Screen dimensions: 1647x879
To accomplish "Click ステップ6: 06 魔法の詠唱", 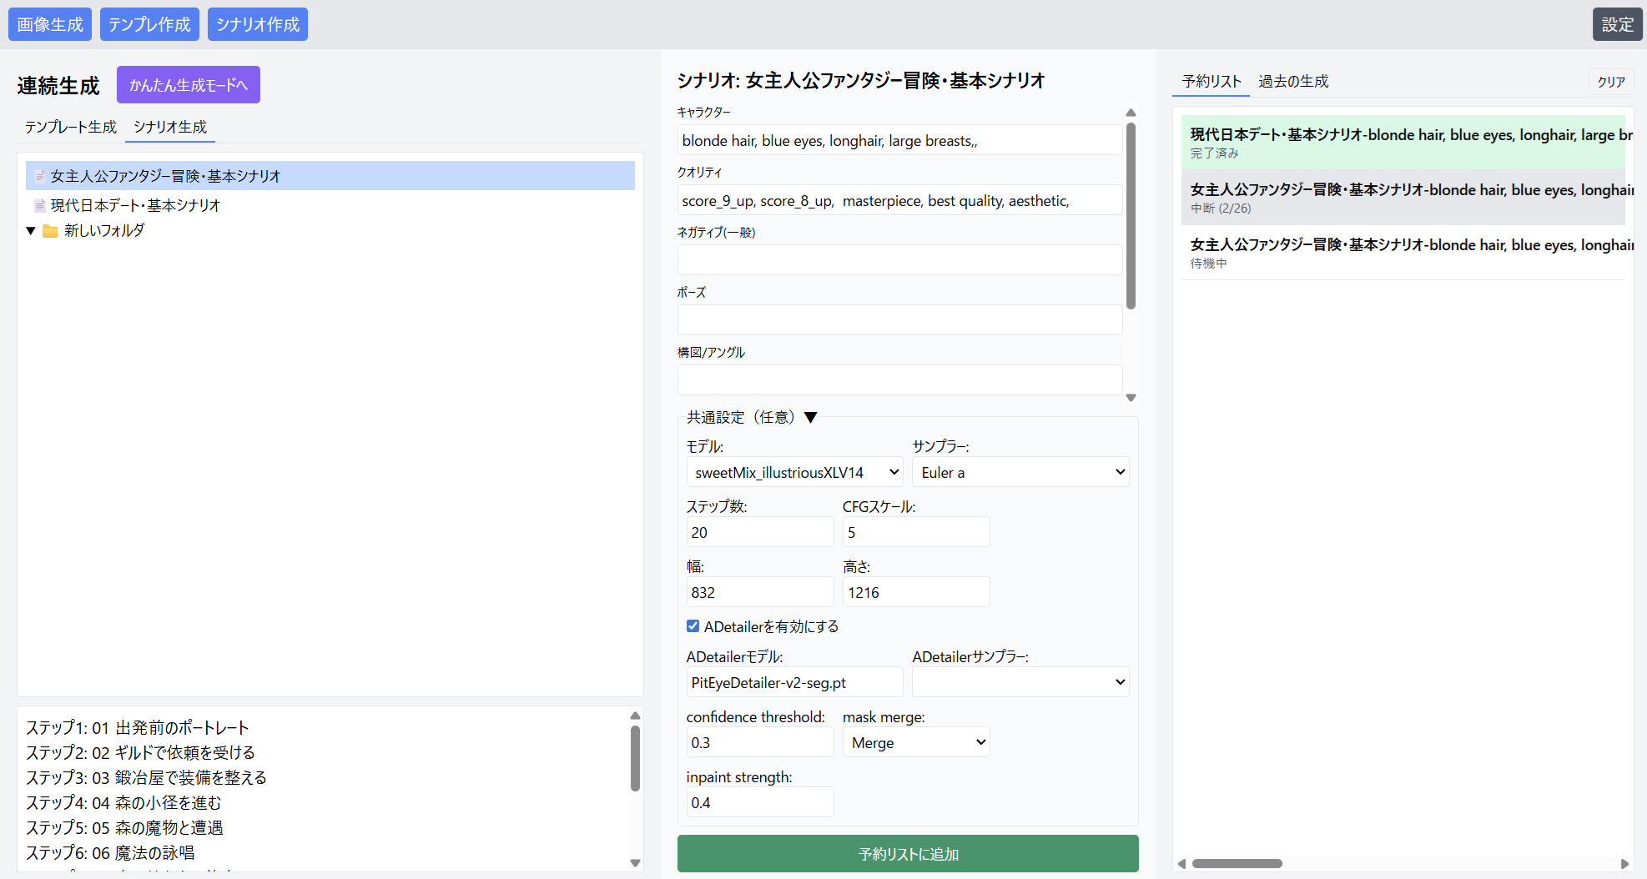I will pos(110,853).
